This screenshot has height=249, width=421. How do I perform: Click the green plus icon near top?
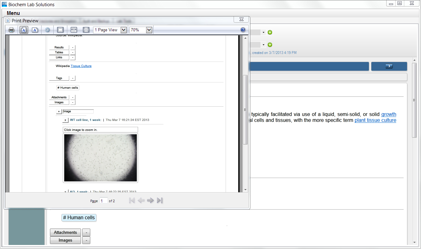pyautogui.click(x=270, y=32)
